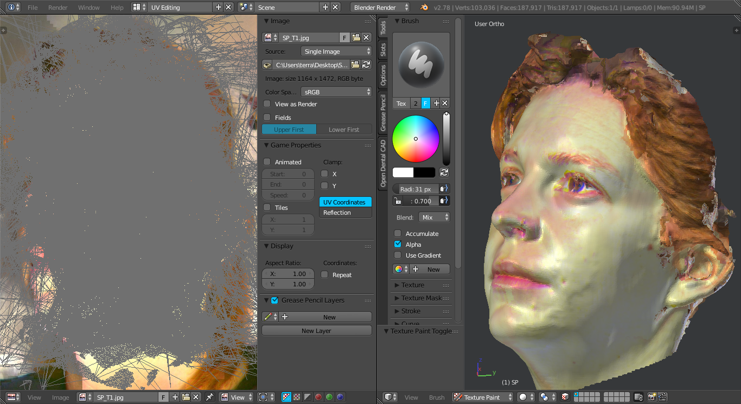Select Upper First field order
Viewport: 741px width, 404px height.
(289, 130)
